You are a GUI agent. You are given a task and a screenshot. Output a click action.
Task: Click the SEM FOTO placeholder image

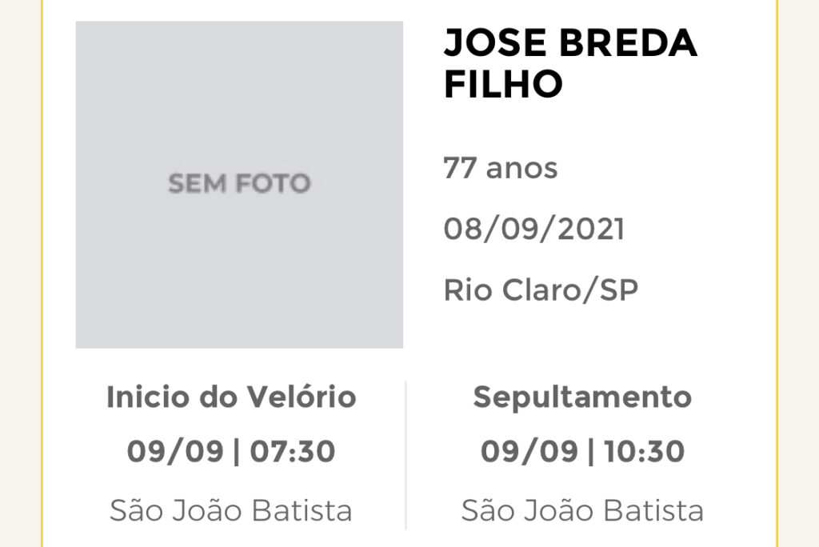[239, 185]
